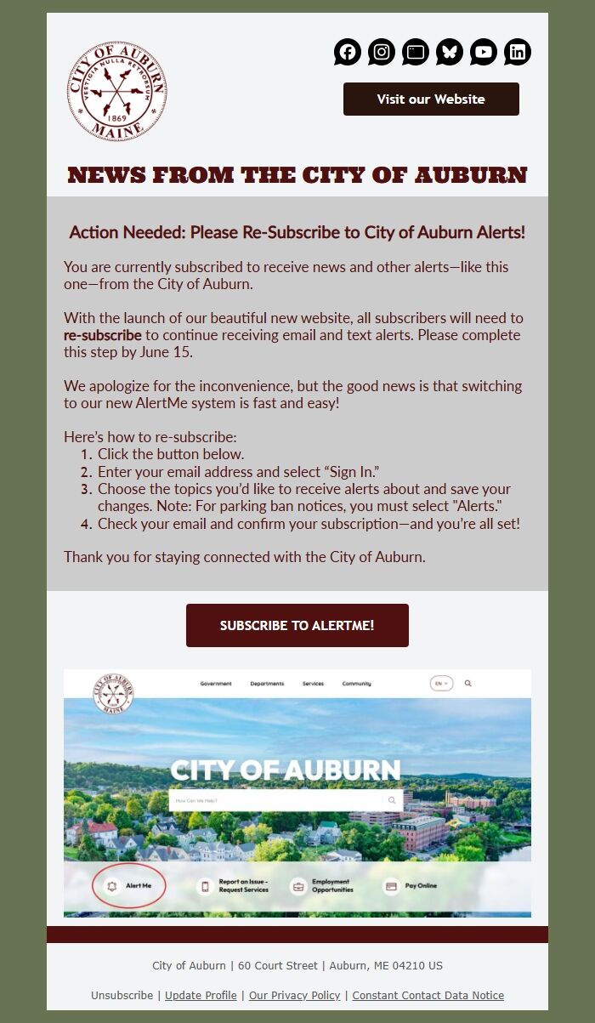Screen dimensions: 595x1023
Task: Select the Services navigation item
Action: 313,683
